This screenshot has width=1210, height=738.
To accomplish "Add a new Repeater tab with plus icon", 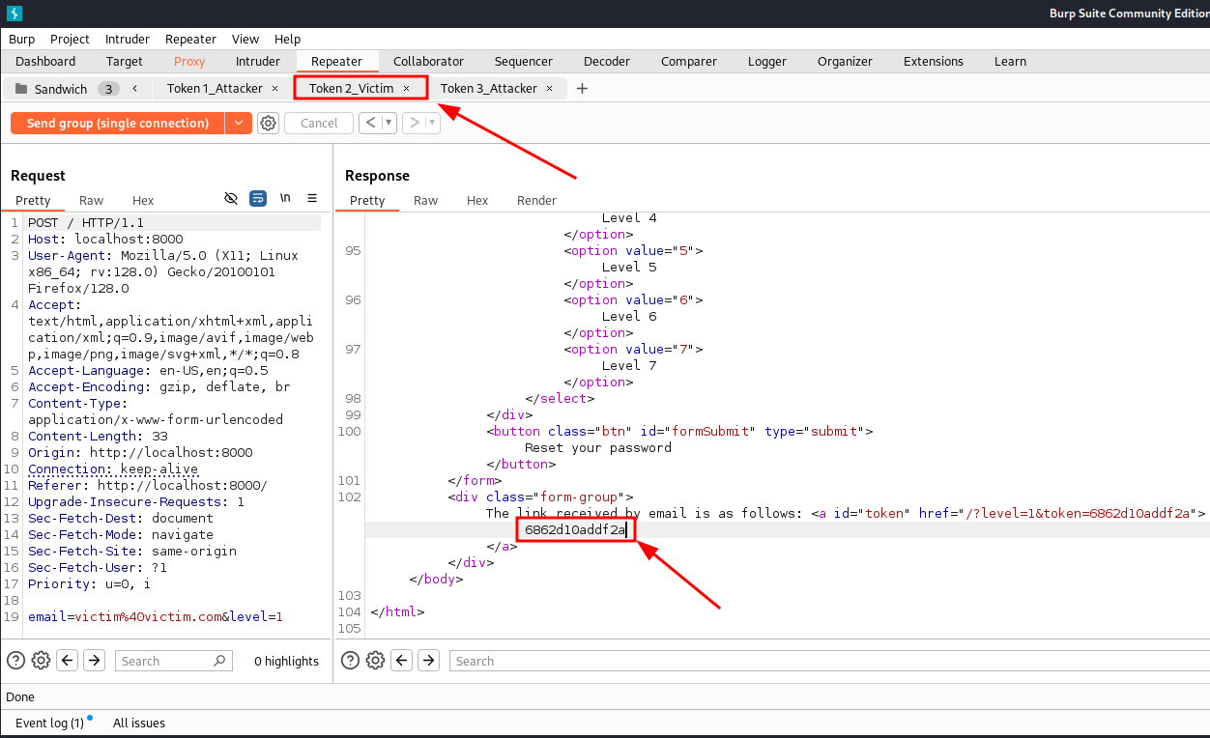I will pos(582,88).
